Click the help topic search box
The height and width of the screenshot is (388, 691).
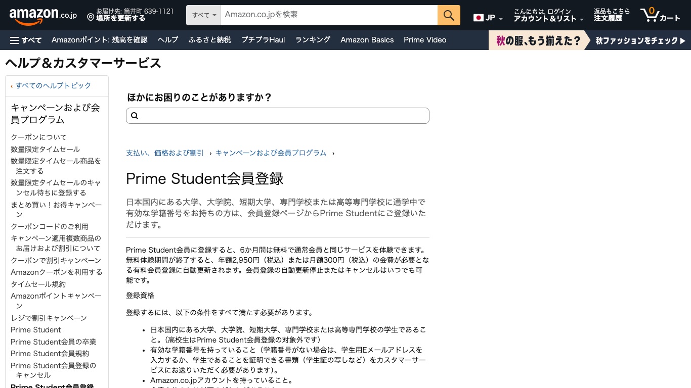(278, 116)
